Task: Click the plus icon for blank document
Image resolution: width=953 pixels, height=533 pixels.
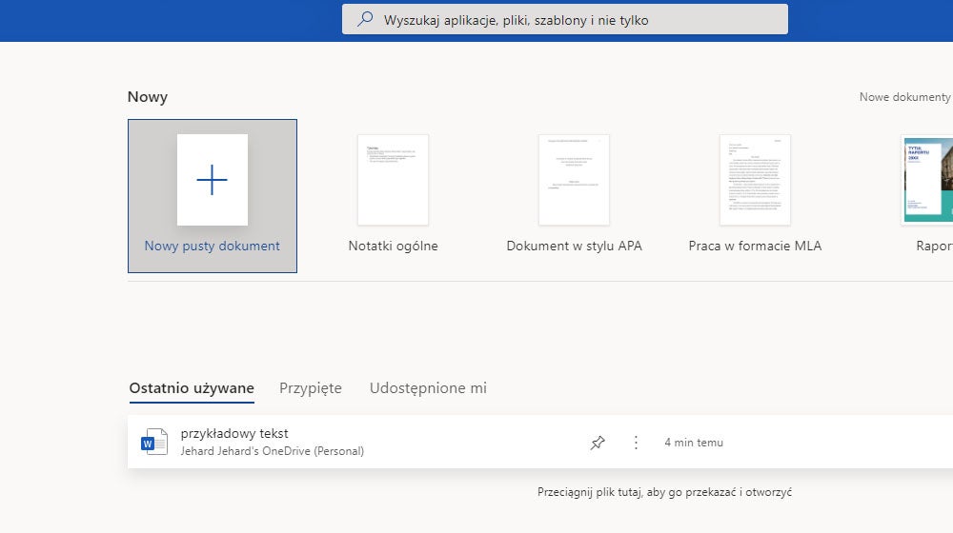Action: (x=212, y=180)
